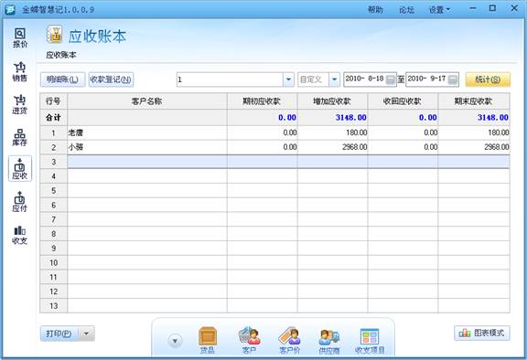
Task: Open the 论坛 forum link
Action: pos(406,10)
